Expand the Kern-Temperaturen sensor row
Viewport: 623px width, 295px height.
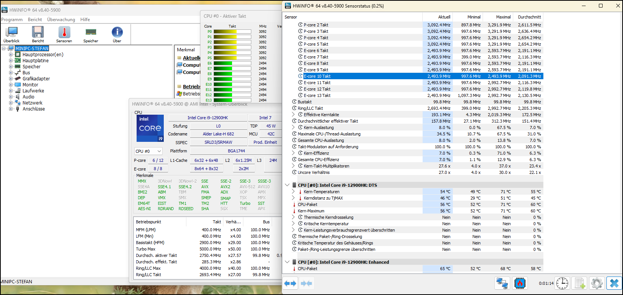[x=293, y=192]
